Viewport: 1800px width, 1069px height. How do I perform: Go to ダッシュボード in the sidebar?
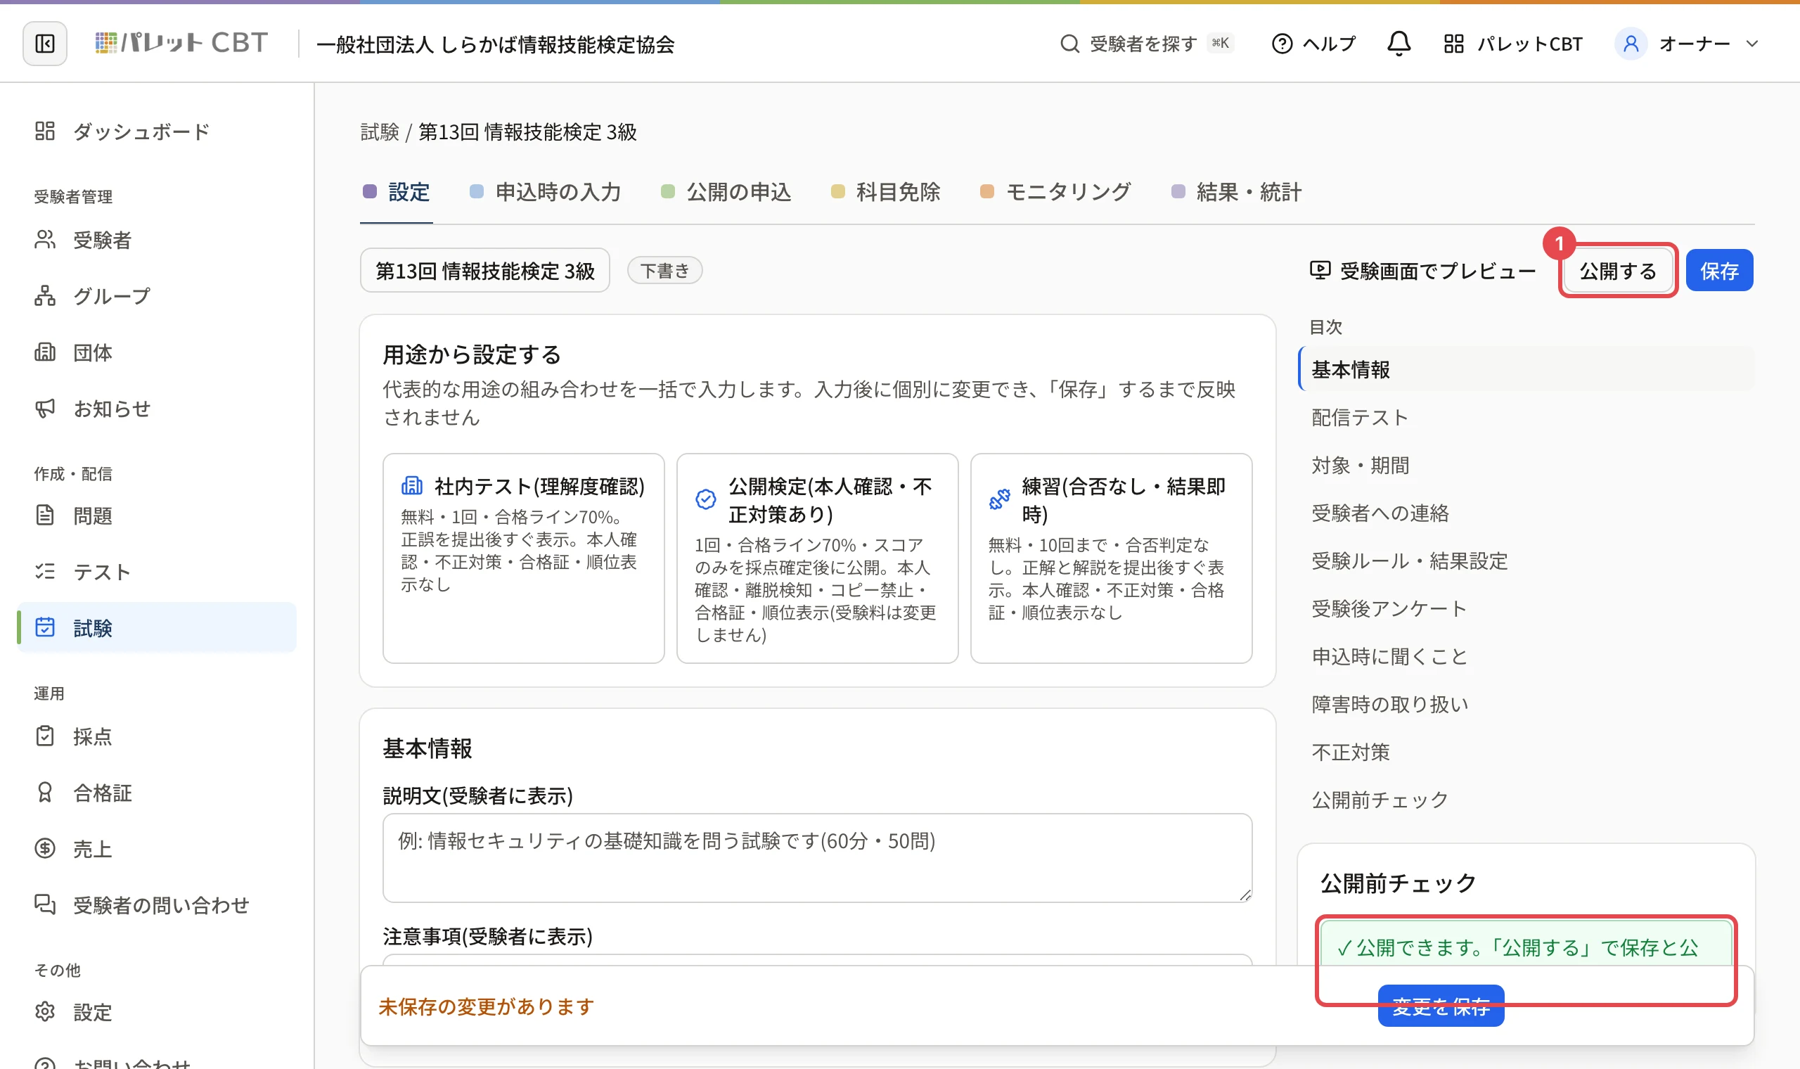coord(157,131)
